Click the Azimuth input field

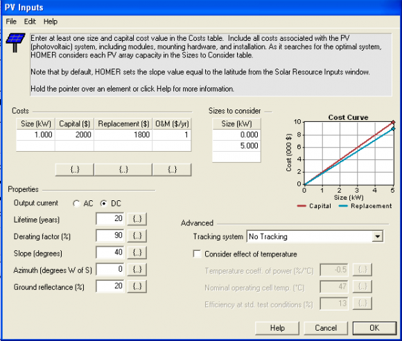click(110, 269)
